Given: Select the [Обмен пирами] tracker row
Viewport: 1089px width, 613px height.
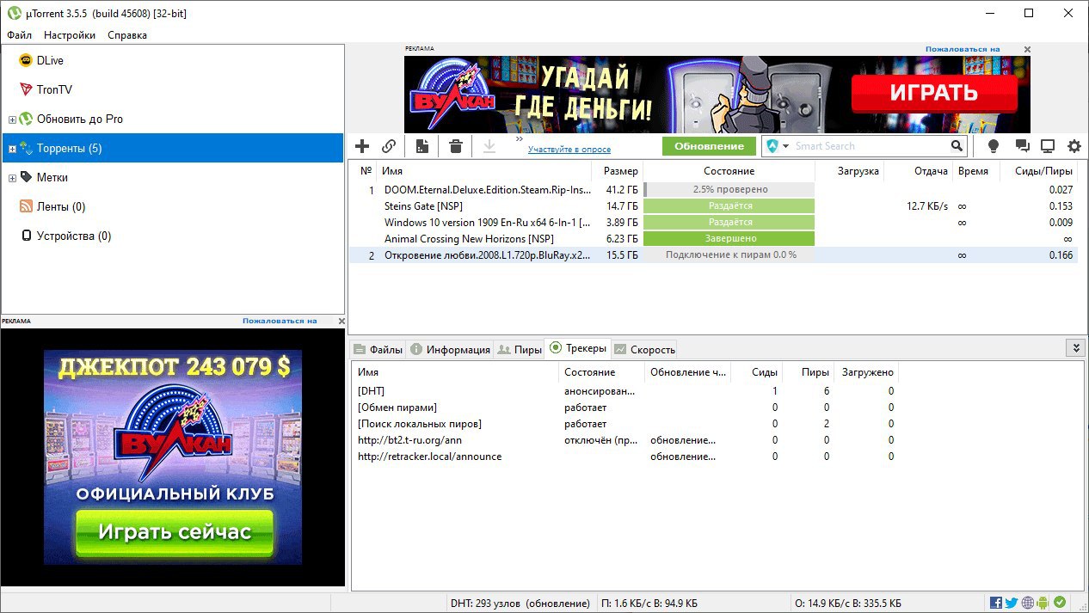Looking at the screenshot, I should pyautogui.click(x=626, y=408).
